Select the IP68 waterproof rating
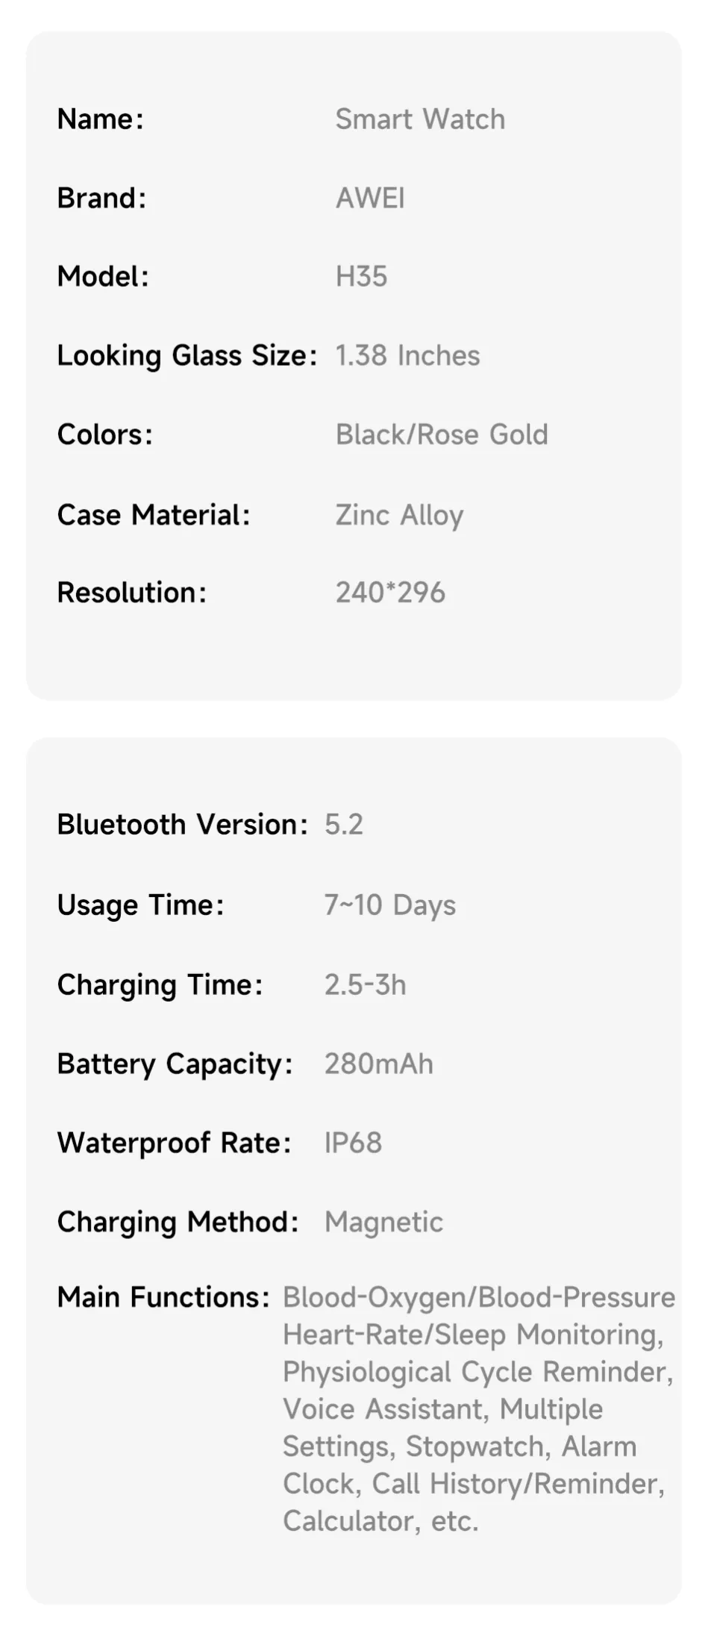The height and width of the screenshot is (1642, 708). pos(353,1143)
